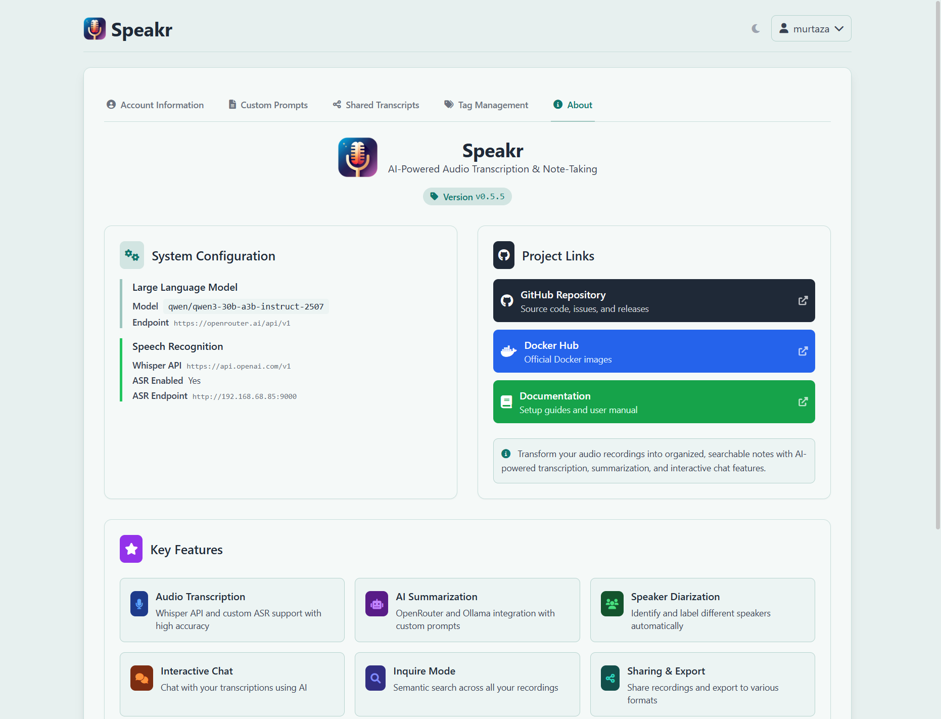The height and width of the screenshot is (719, 941).
Task: Click the Project Links GitHub icon
Action: pyautogui.click(x=504, y=255)
